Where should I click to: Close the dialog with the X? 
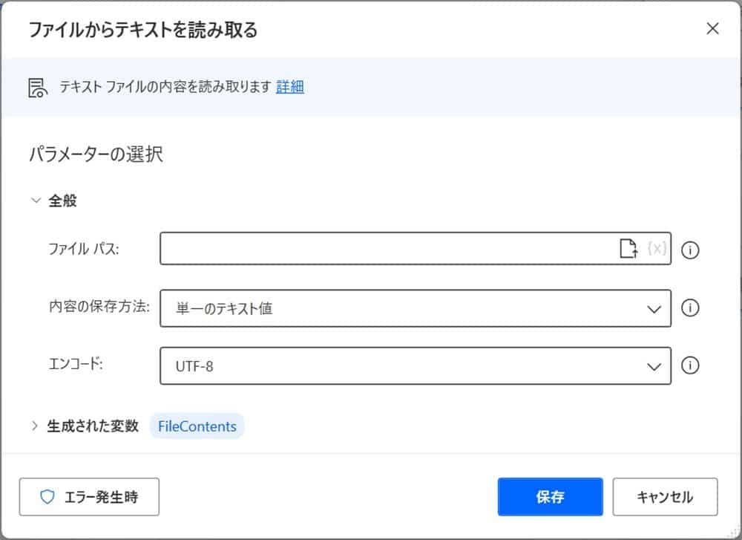(712, 29)
